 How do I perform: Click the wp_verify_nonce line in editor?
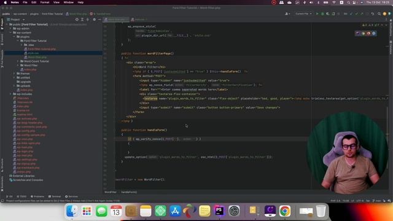click(x=165, y=139)
